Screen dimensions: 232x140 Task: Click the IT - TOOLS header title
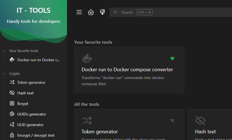point(34,11)
